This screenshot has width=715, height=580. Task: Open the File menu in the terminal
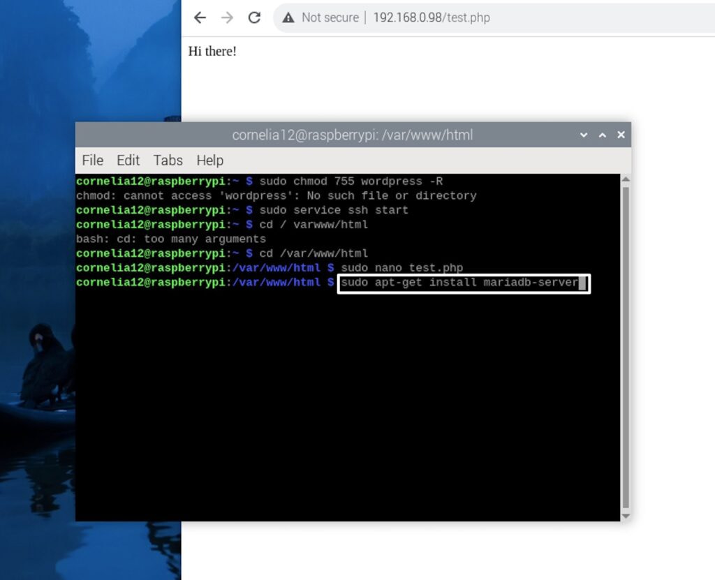tap(91, 161)
